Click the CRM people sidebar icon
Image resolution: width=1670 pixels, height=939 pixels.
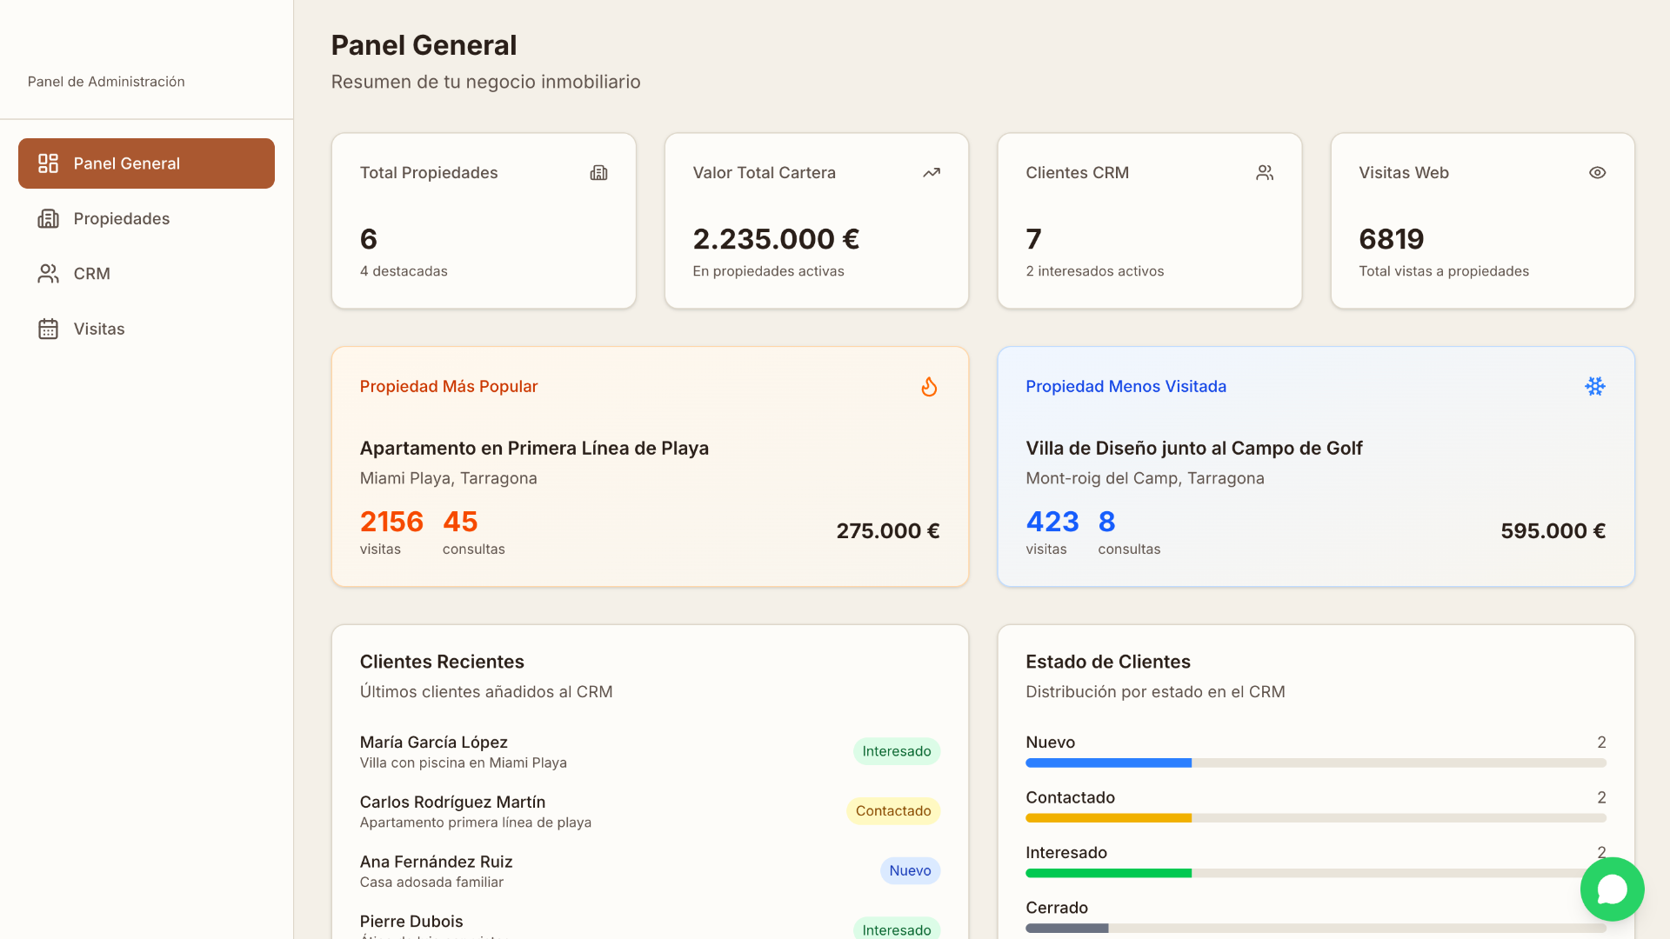pos(48,273)
